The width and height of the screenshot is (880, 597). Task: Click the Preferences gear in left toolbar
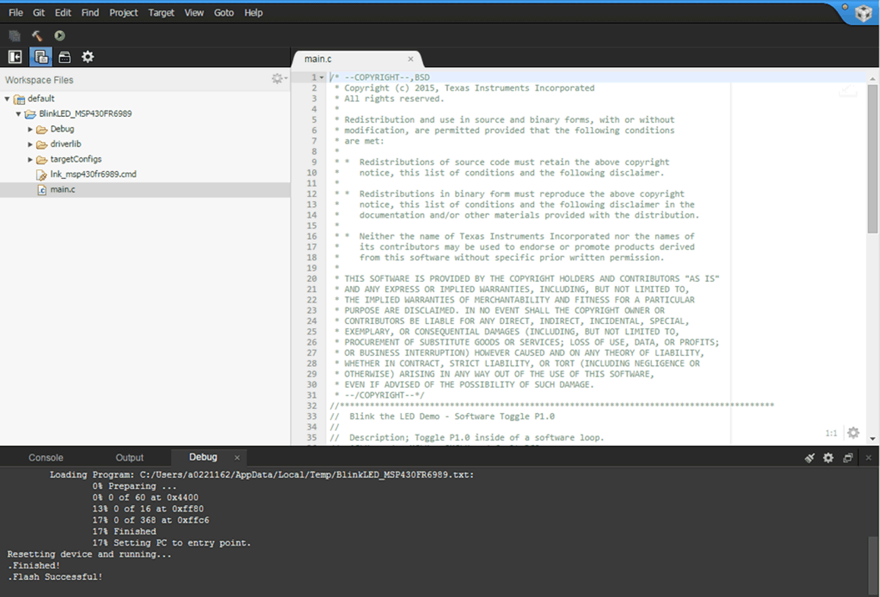(x=87, y=57)
